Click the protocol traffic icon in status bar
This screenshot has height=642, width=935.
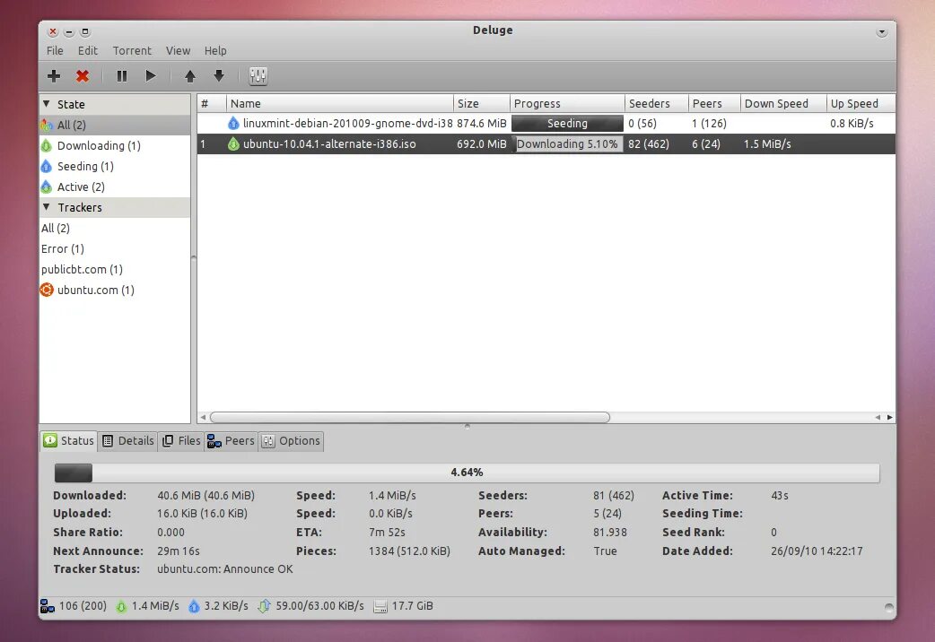(x=264, y=606)
